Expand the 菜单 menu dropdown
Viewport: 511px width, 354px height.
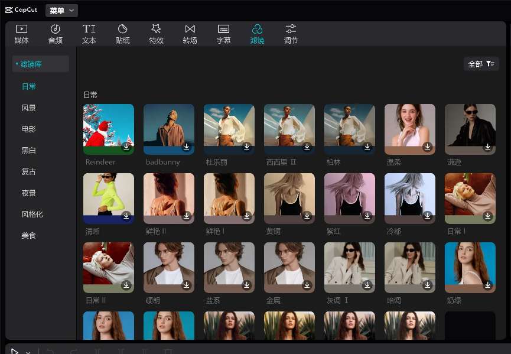point(61,11)
